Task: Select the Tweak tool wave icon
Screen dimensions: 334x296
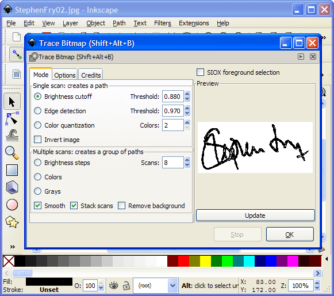Action: click(12, 136)
